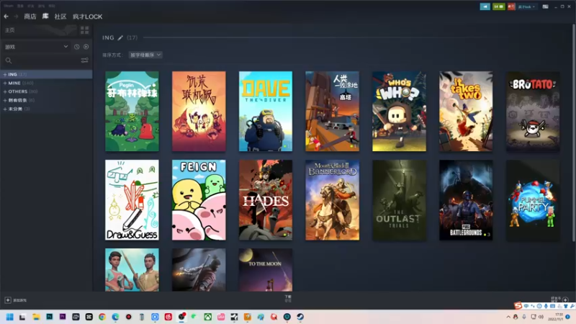Expand the OTHERS collection

pos(5,91)
